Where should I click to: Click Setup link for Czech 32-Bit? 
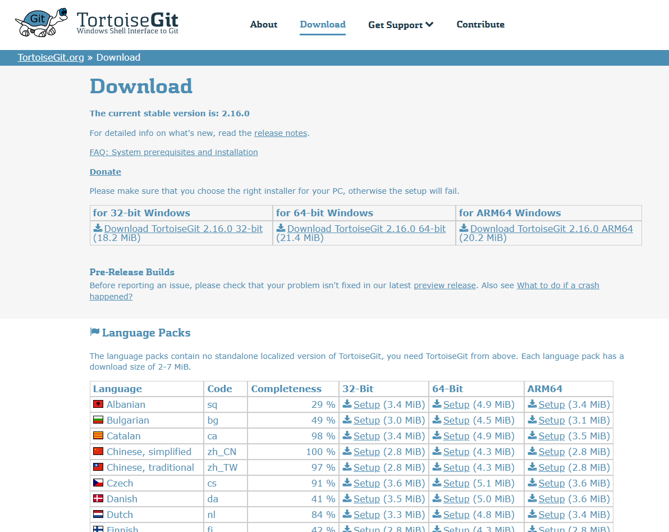tap(366, 483)
